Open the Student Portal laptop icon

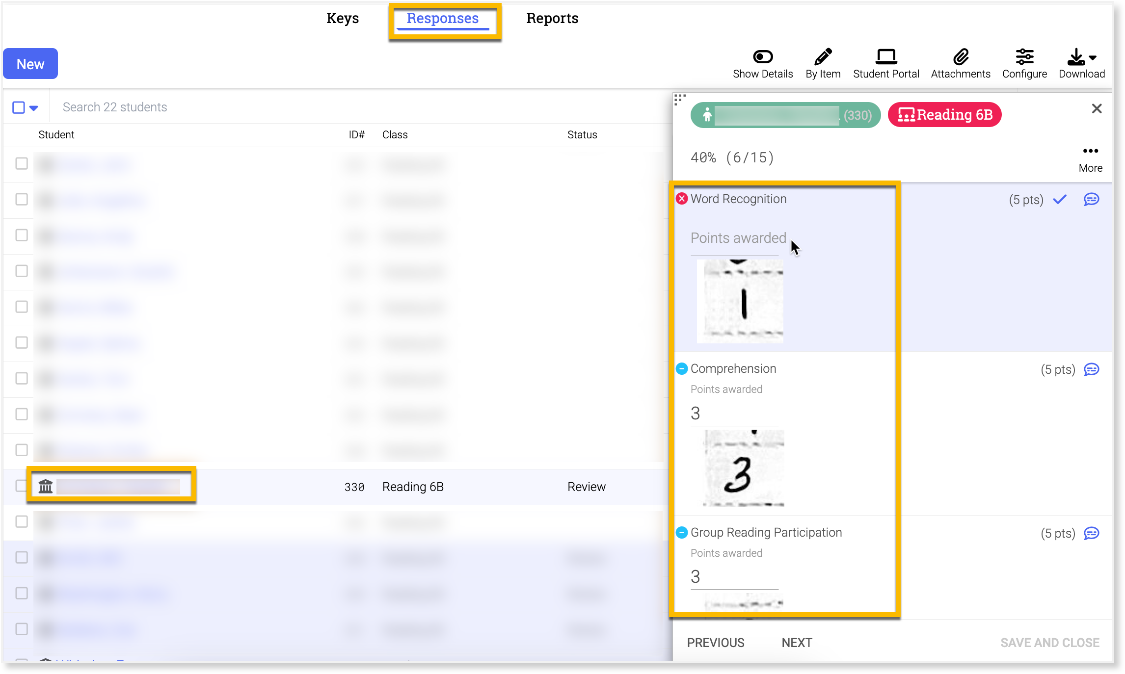click(886, 57)
